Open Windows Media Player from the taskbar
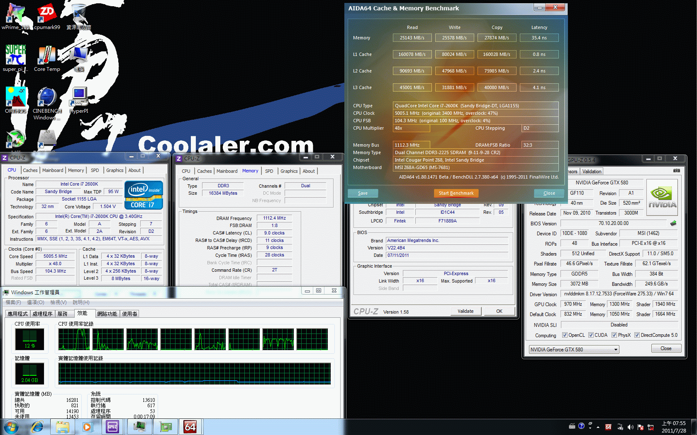Viewport: 697px width, 435px height. pos(87,427)
